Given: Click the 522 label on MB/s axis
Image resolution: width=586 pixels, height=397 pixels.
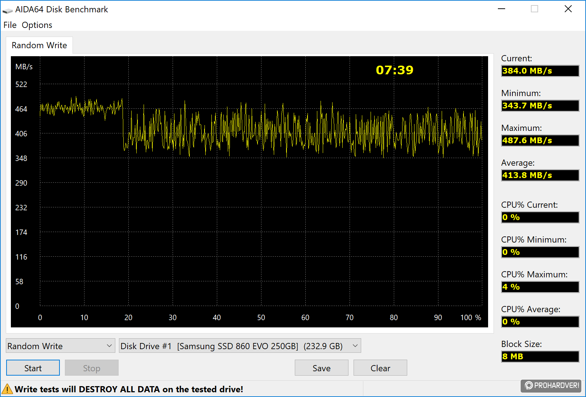Looking at the screenshot, I should tap(21, 84).
